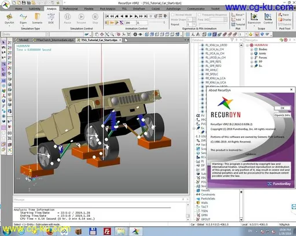Open the Post Analysis ribbon tab
296x236 pixels.
[108, 9]
